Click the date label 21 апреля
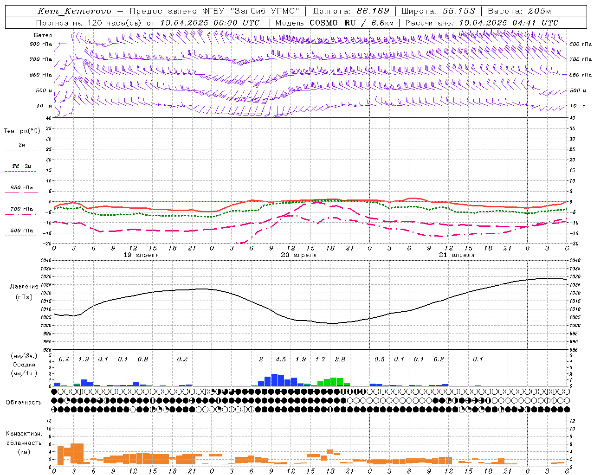The width and height of the screenshot is (594, 475). click(x=457, y=255)
